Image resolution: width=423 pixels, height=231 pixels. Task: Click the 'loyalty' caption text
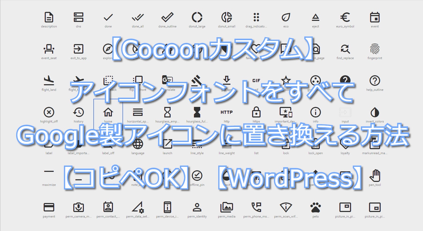(x=345, y=153)
